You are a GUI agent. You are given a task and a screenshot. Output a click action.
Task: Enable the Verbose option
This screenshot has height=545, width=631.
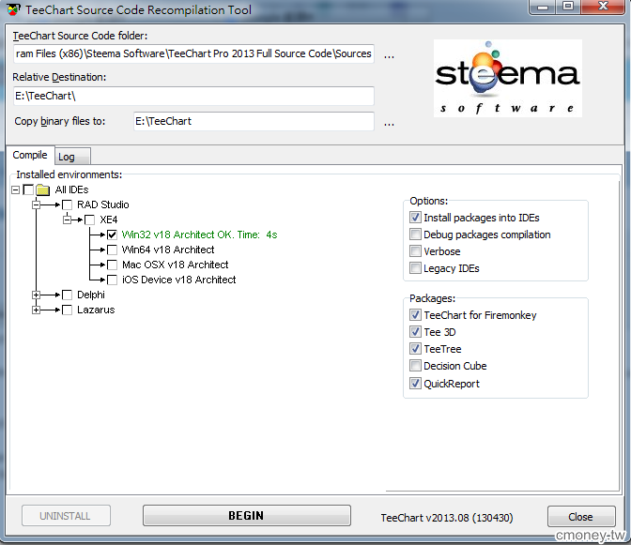415,251
